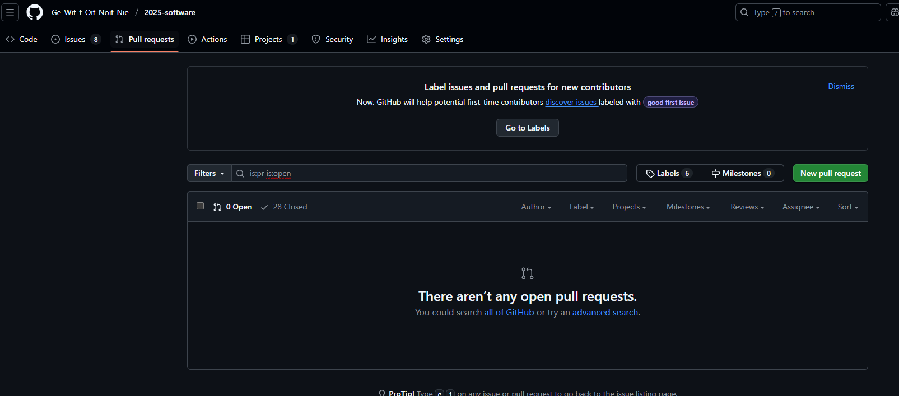The width and height of the screenshot is (899, 396).
Task: Open the Labels button with count 6
Action: (669, 173)
